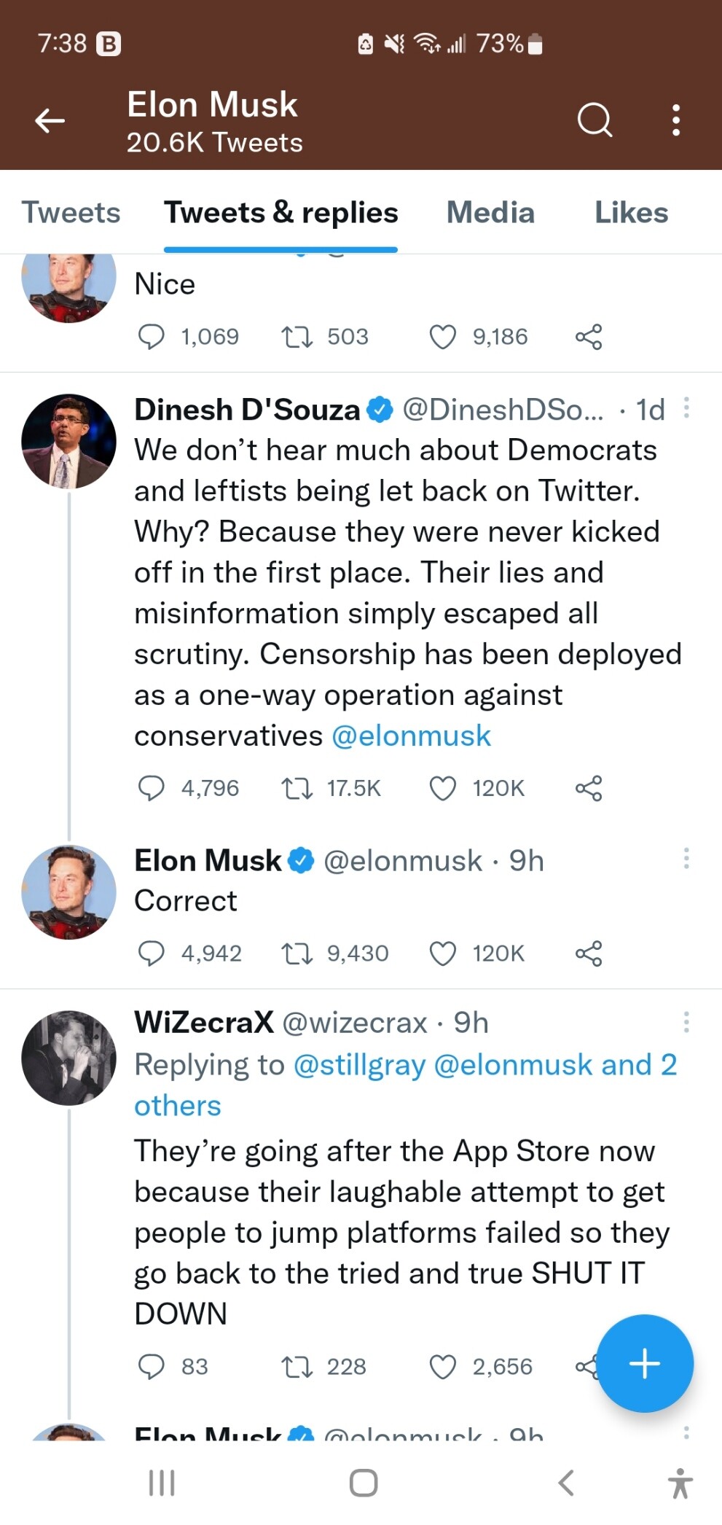Retweet WiZecraX's App Store tweet
This screenshot has width=722, height=1525.
(297, 1367)
